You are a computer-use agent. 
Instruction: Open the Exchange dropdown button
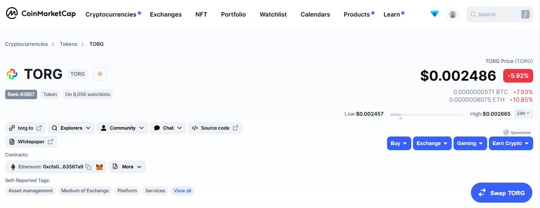click(432, 143)
